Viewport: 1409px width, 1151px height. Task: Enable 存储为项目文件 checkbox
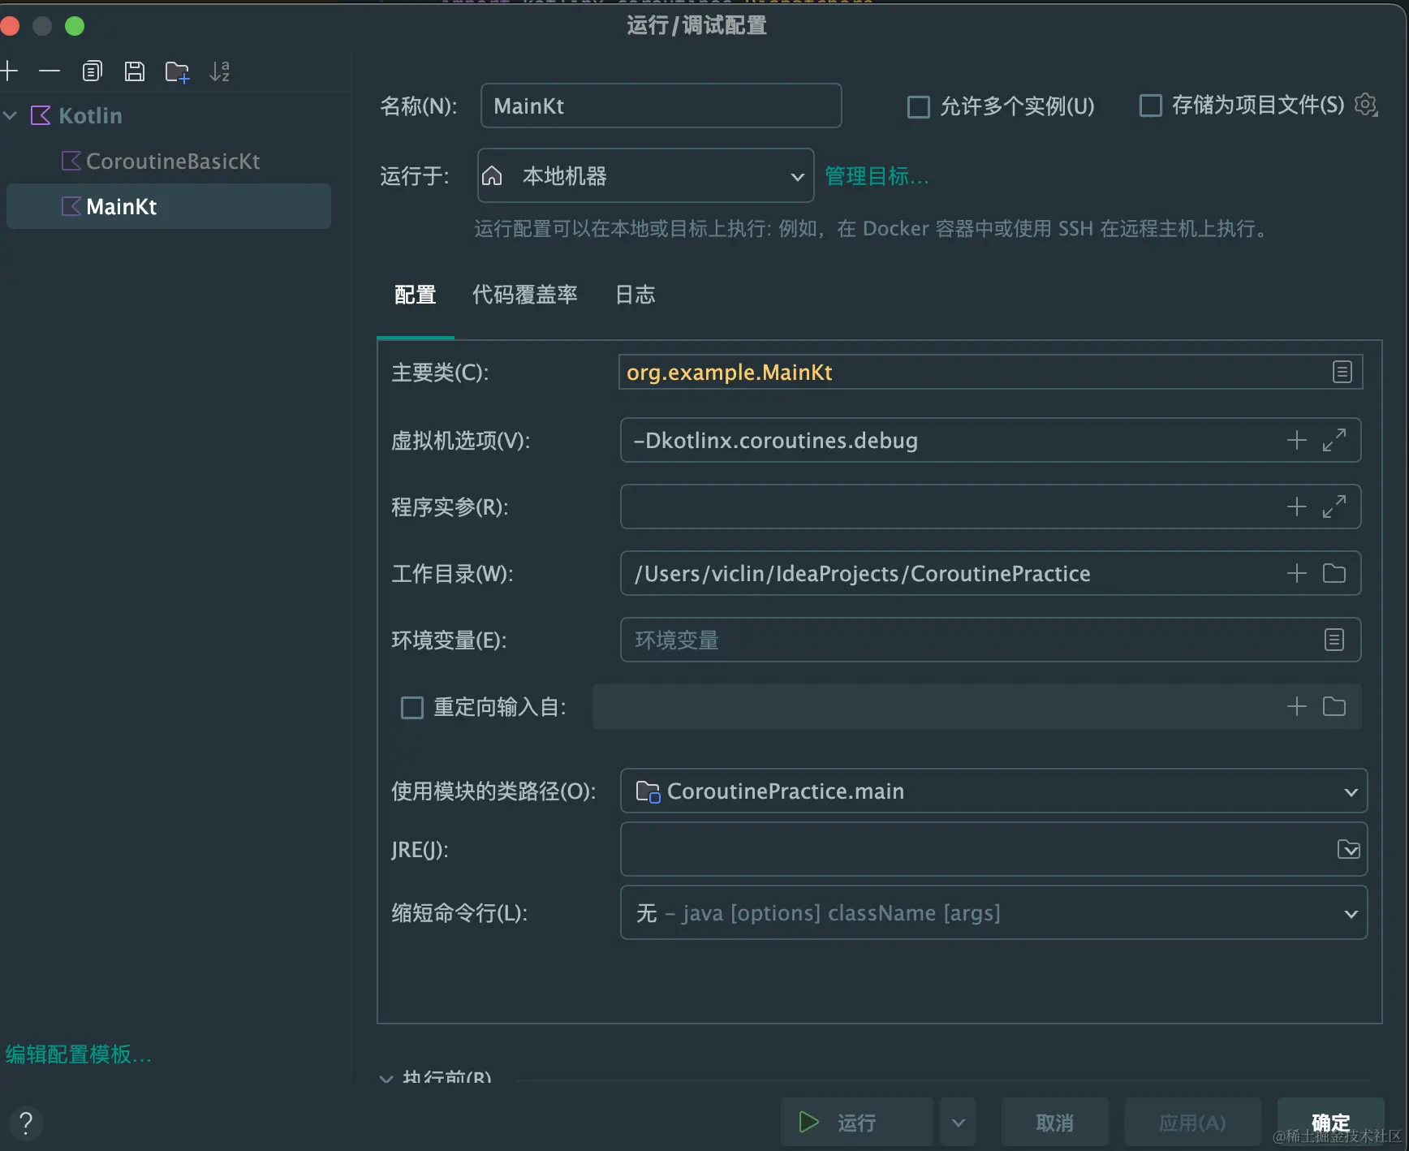[x=1151, y=106]
